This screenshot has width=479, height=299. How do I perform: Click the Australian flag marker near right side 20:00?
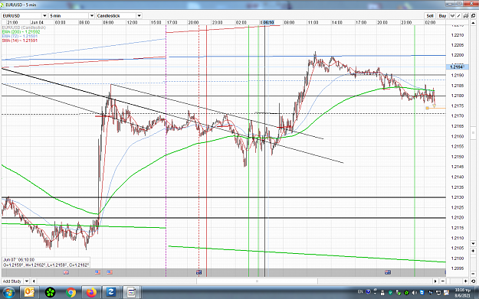pos(388,272)
